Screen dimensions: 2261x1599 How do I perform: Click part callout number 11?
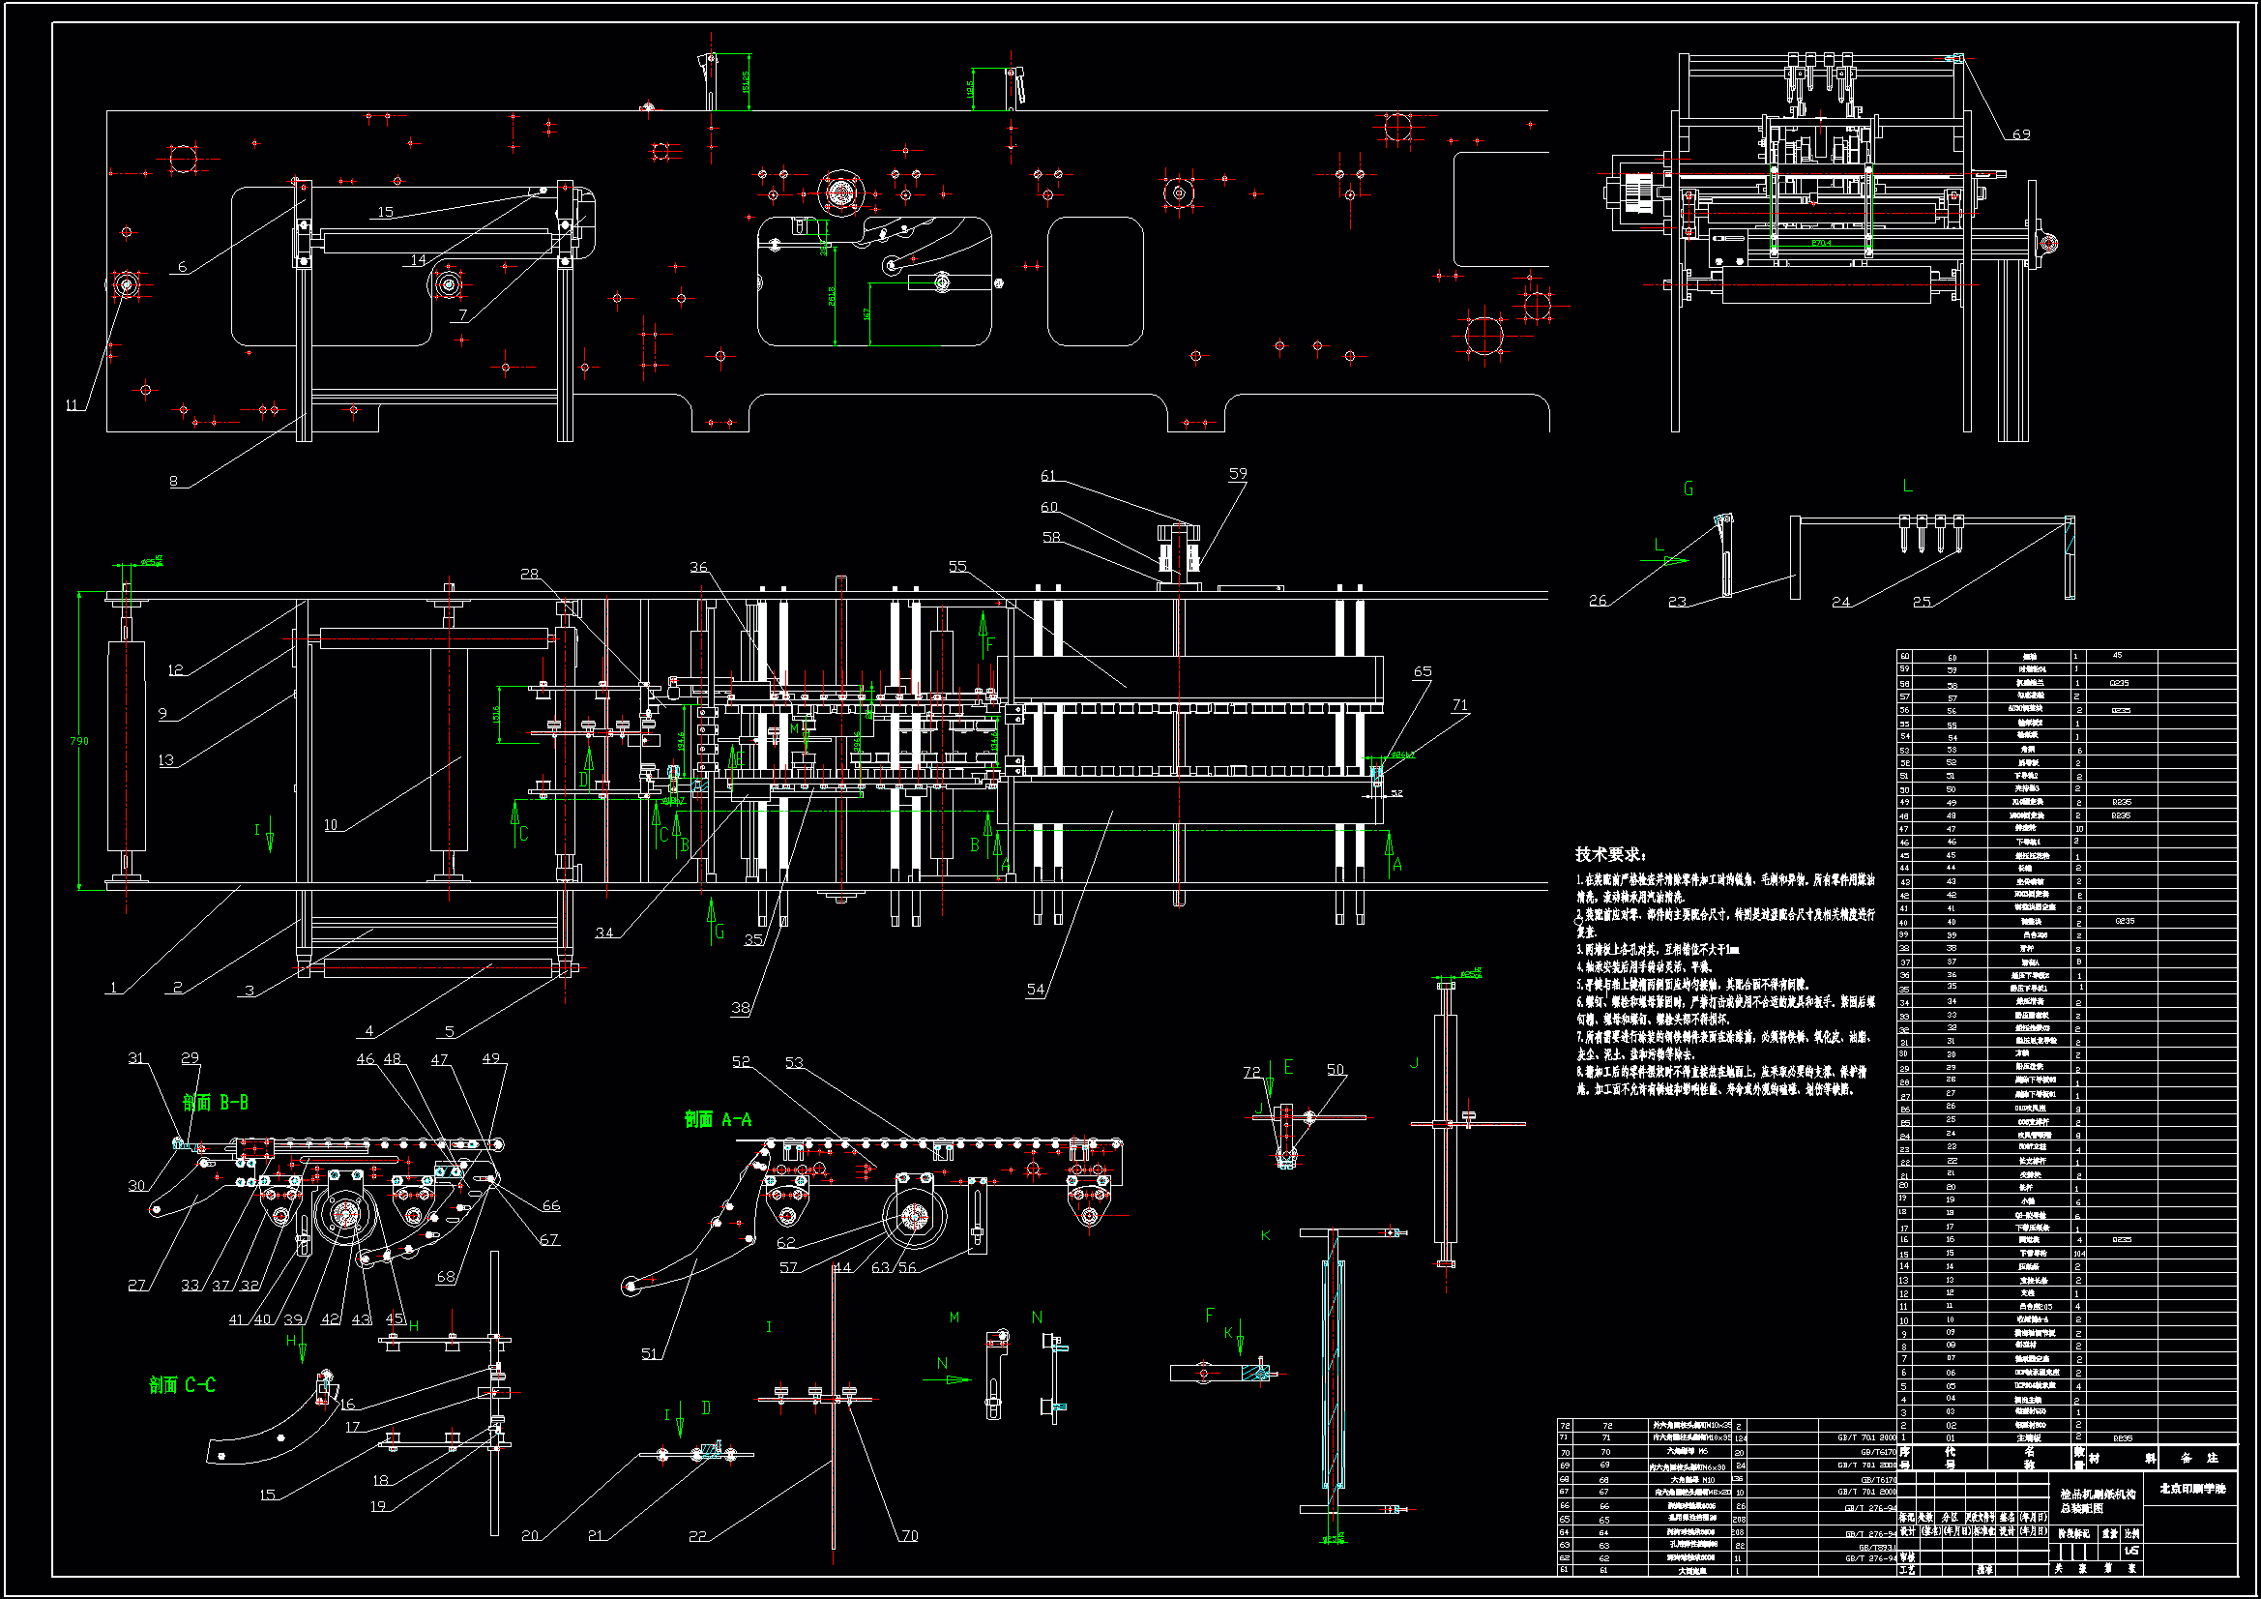(x=71, y=405)
